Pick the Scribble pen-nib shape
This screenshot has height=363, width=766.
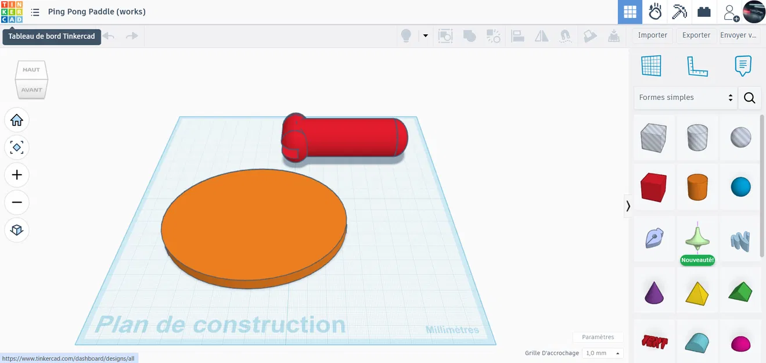click(x=654, y=238)
